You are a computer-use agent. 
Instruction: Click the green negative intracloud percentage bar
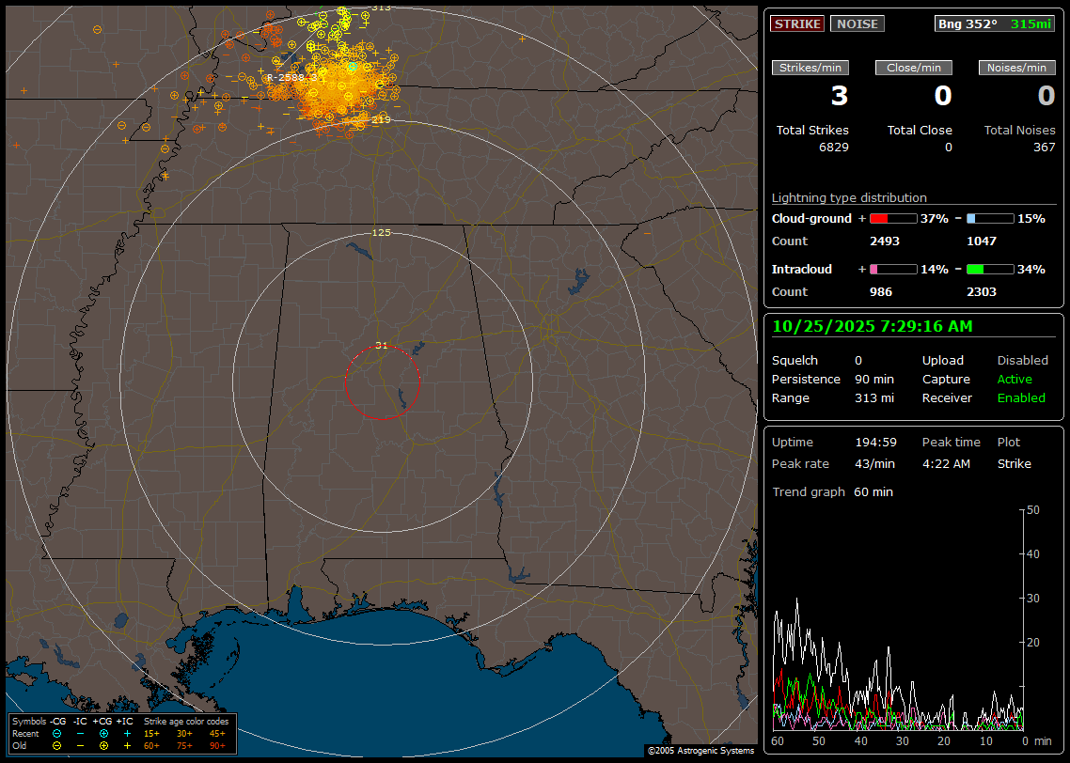(x=990, y=269)
